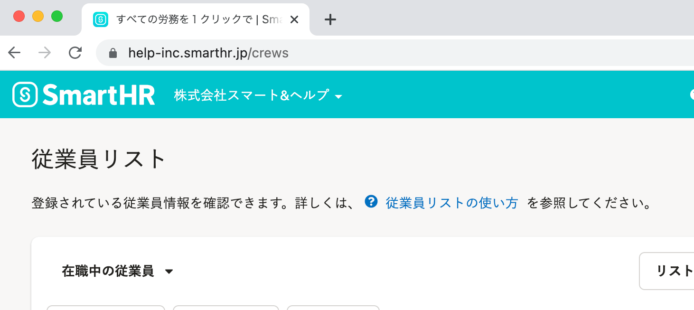
Task: Open the 在職中の従業員 filter dropdown
Action: [117, 271]
